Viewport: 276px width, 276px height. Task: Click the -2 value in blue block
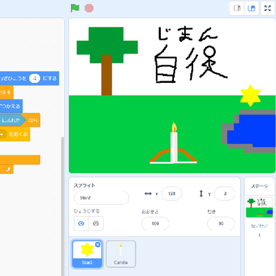(34, 79)
